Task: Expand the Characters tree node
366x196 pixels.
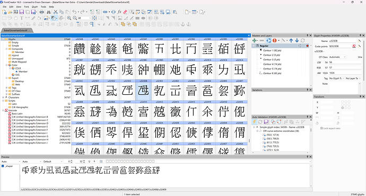Action: (x=3, y=97)
